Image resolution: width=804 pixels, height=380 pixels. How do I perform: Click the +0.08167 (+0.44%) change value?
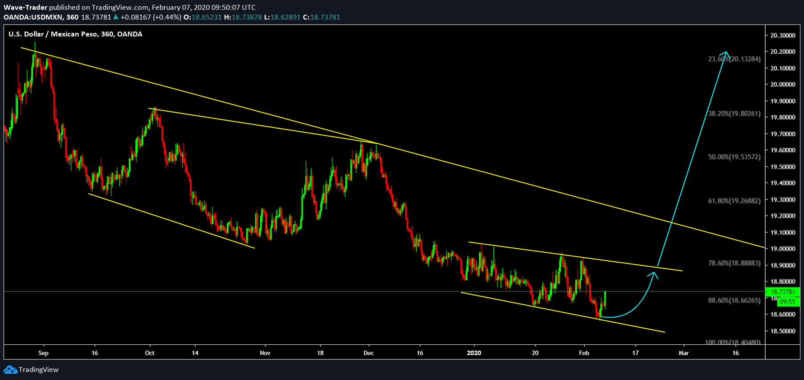[x=151, y=17]
